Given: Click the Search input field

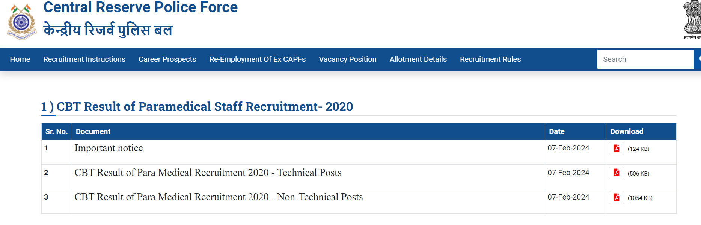Looking at the screenshot, I should tap(645, 59).
